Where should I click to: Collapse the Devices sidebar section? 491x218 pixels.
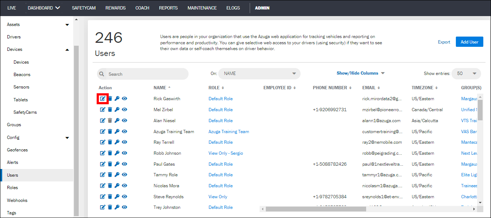[x=67, y=50]
